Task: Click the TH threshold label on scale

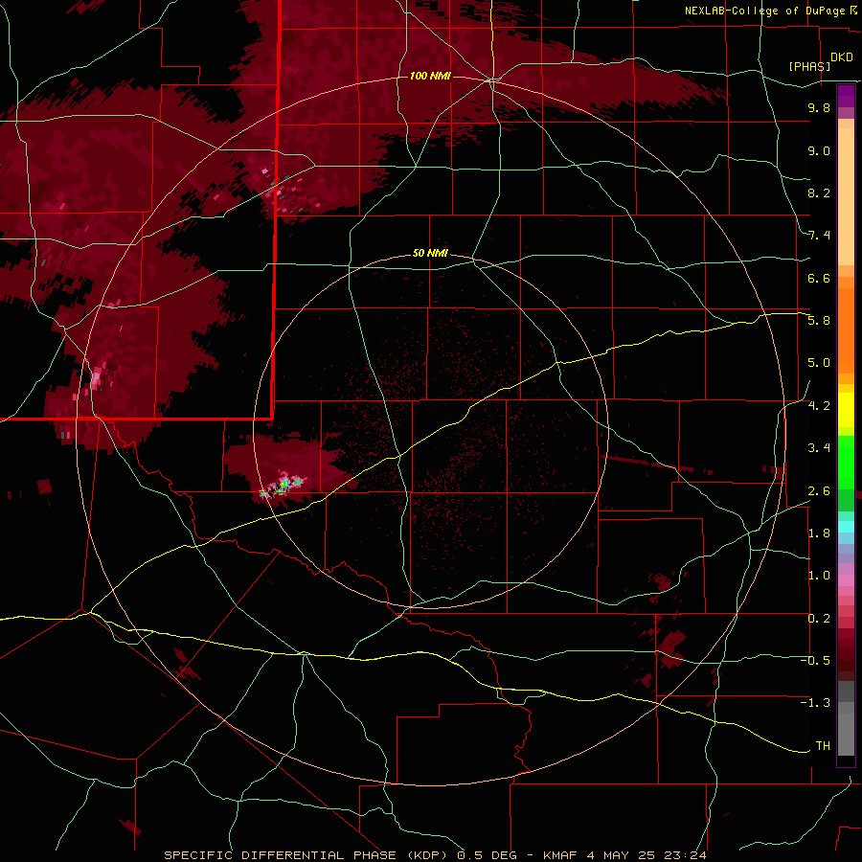Action: 823,746
